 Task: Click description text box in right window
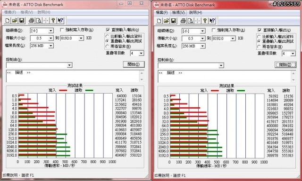(x=225, y=77)
